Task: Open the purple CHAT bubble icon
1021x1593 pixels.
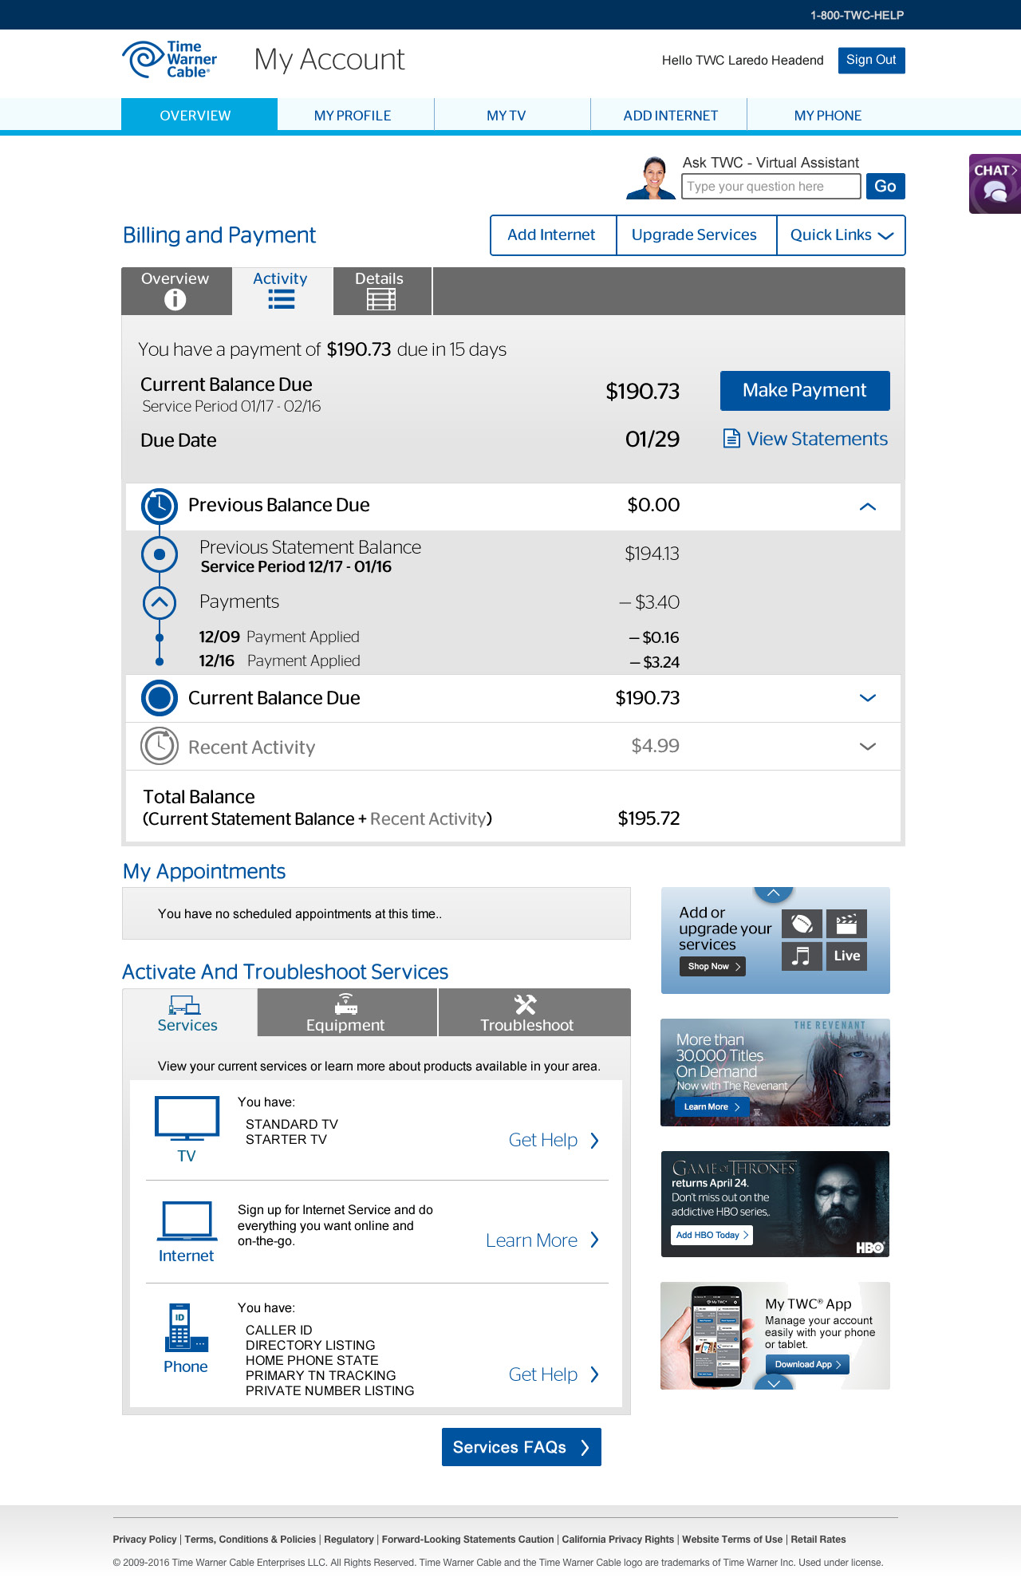Action: click(x=995, y=184)
